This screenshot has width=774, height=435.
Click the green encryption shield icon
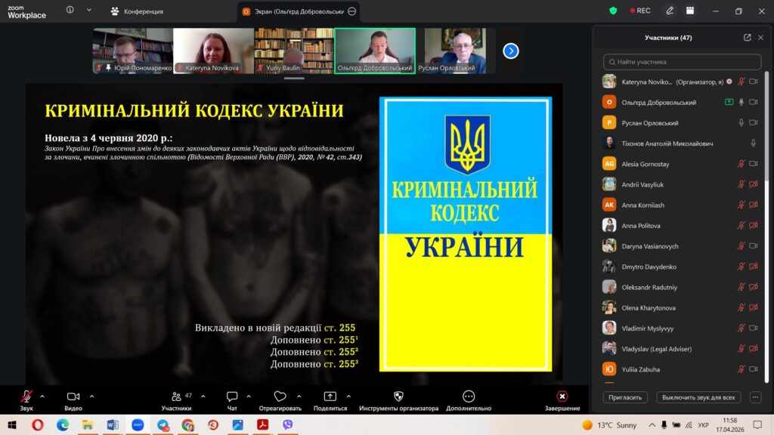(x=613, y=11)
